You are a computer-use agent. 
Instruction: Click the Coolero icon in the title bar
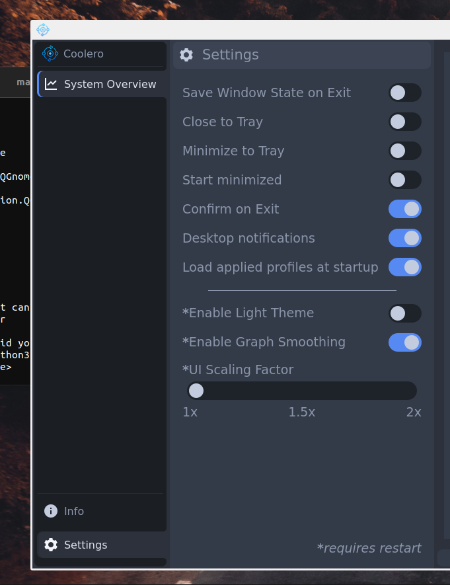tap(43, 30)
